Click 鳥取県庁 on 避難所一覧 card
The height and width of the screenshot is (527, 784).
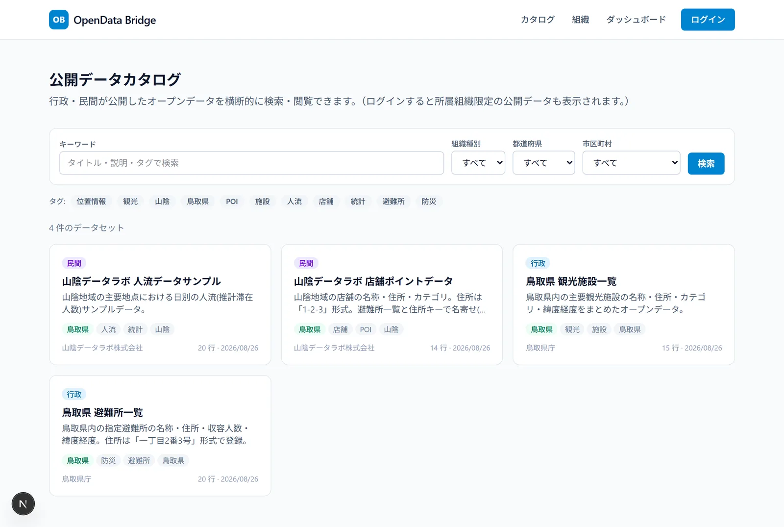(76, 479)
